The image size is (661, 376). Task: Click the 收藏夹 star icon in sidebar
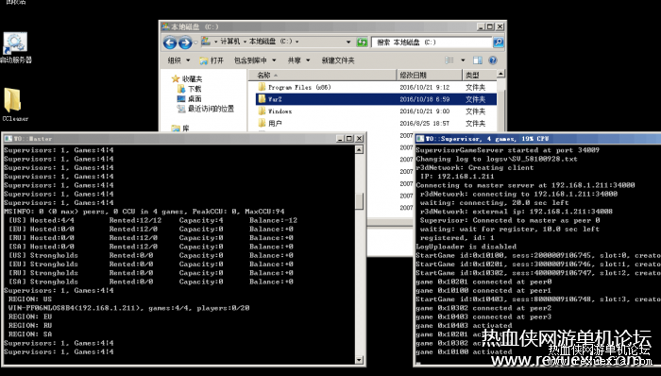point(176,78)
